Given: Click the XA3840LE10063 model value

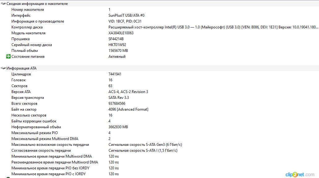Looking at the screenshot, I should (121, 33).
